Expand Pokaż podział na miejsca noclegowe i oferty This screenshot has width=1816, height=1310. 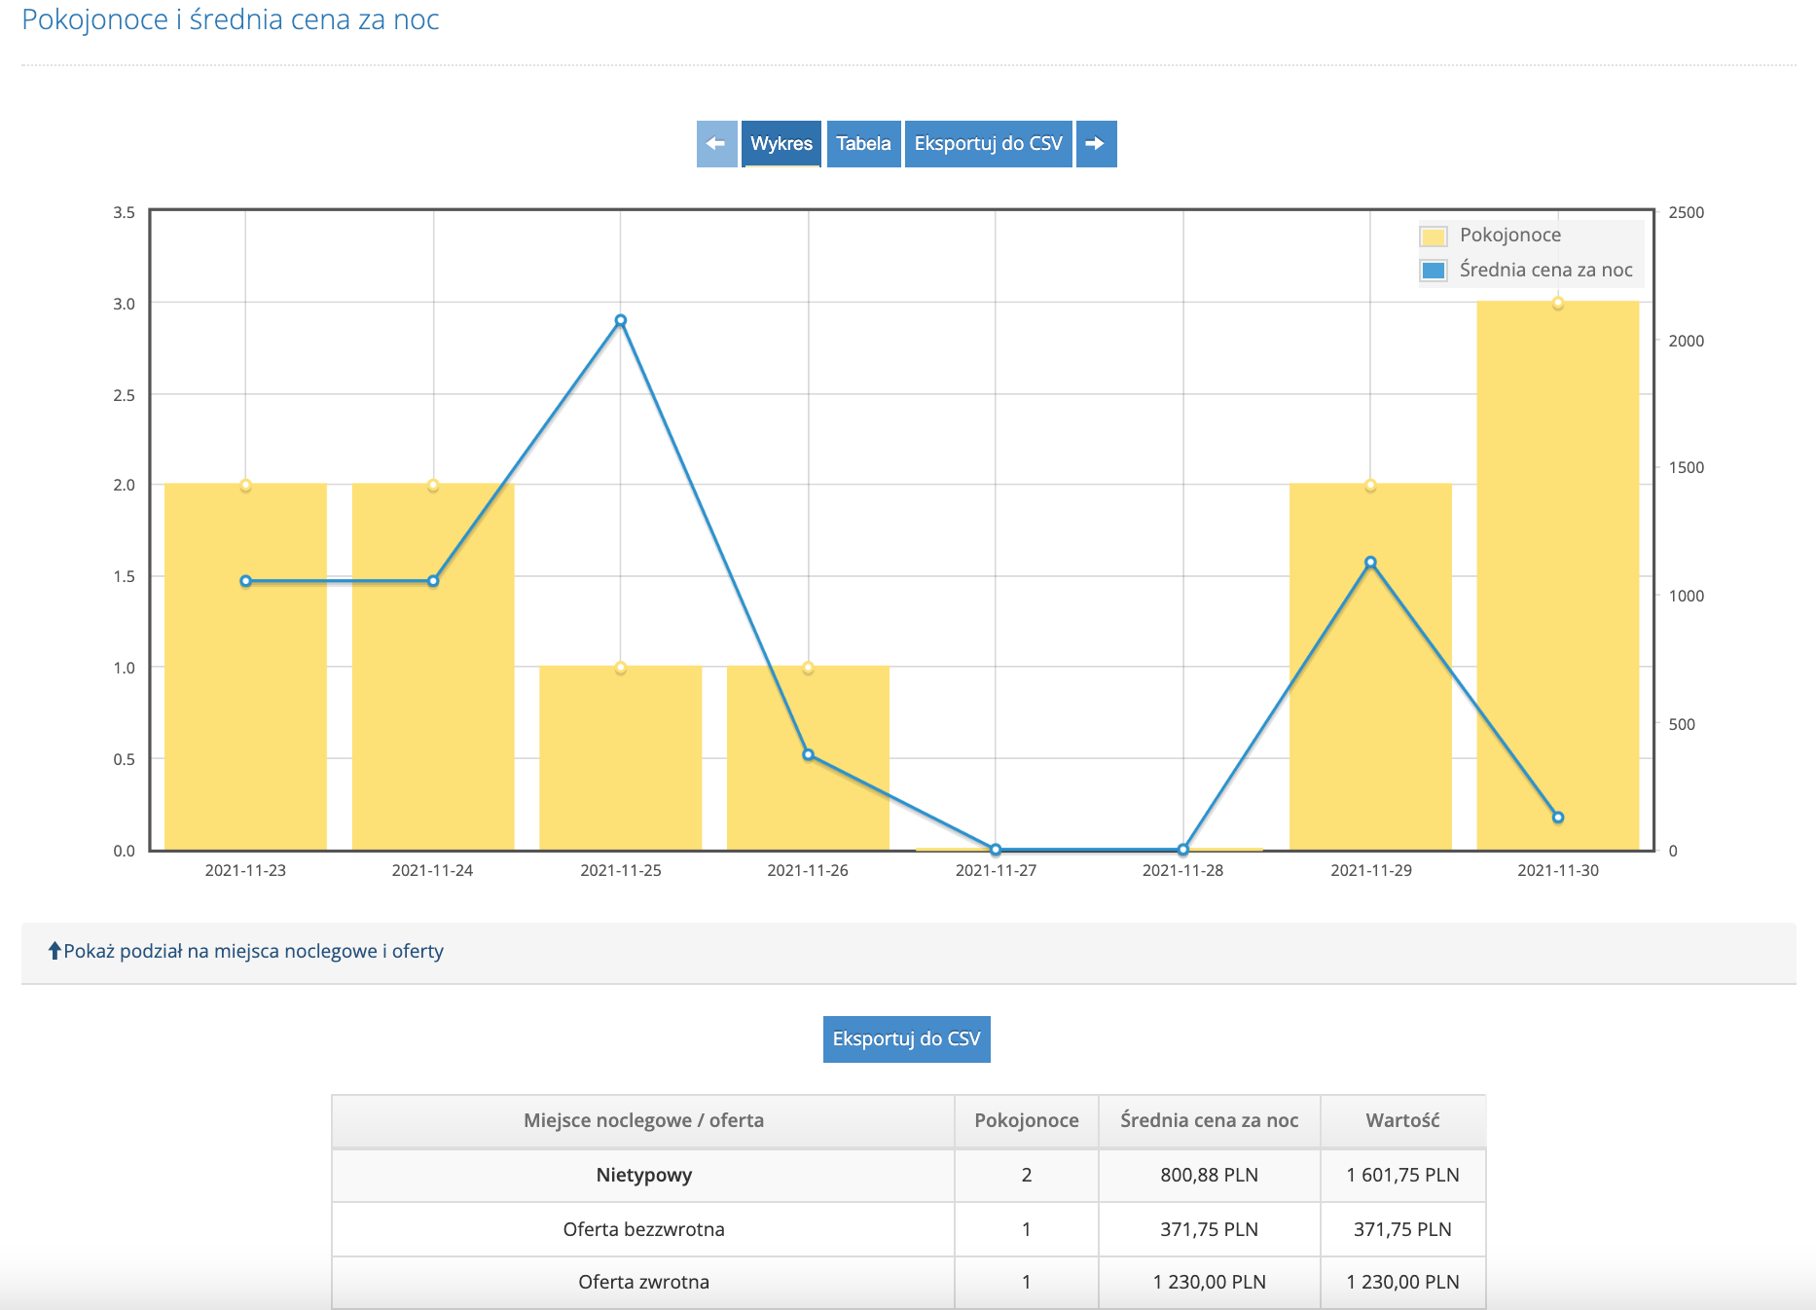coord(253,951)
